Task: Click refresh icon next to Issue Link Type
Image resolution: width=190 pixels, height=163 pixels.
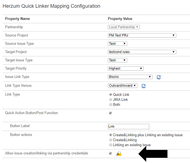Action: [x=159, y=77]
